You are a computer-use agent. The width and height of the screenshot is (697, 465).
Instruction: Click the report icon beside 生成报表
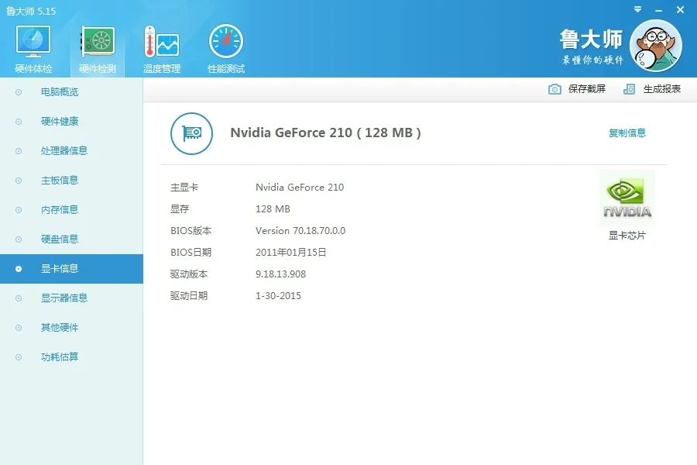pos(629,89)
